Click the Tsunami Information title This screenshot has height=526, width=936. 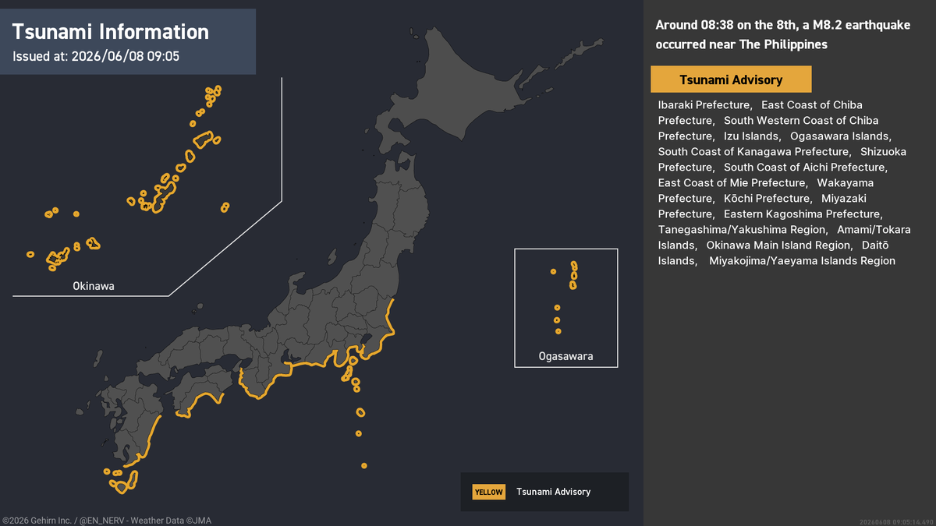[111, 32]
